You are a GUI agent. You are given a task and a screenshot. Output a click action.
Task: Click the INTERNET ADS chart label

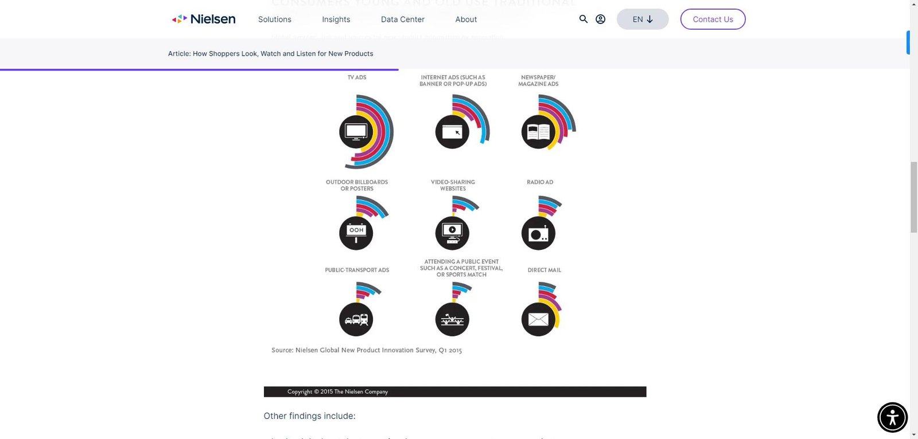click(x=453, y=81)
